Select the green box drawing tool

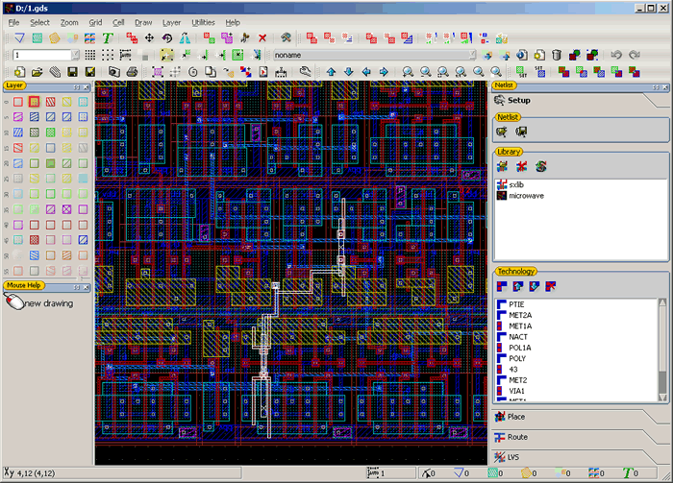[37, 38]
